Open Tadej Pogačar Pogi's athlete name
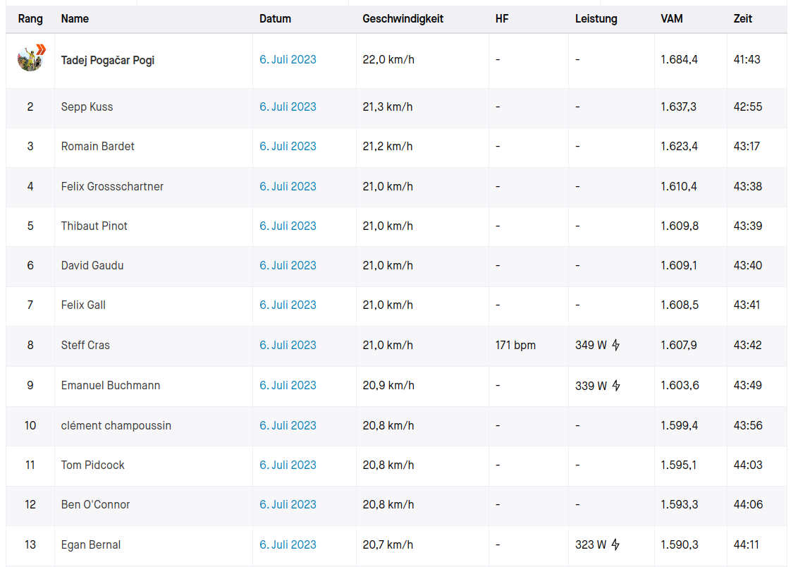This screenshot has height=567, width=798. coord(108,60)
